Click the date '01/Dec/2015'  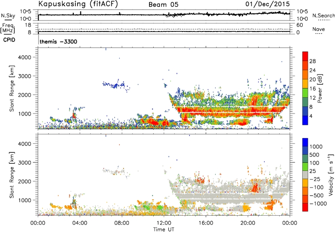tap(267, 4)
